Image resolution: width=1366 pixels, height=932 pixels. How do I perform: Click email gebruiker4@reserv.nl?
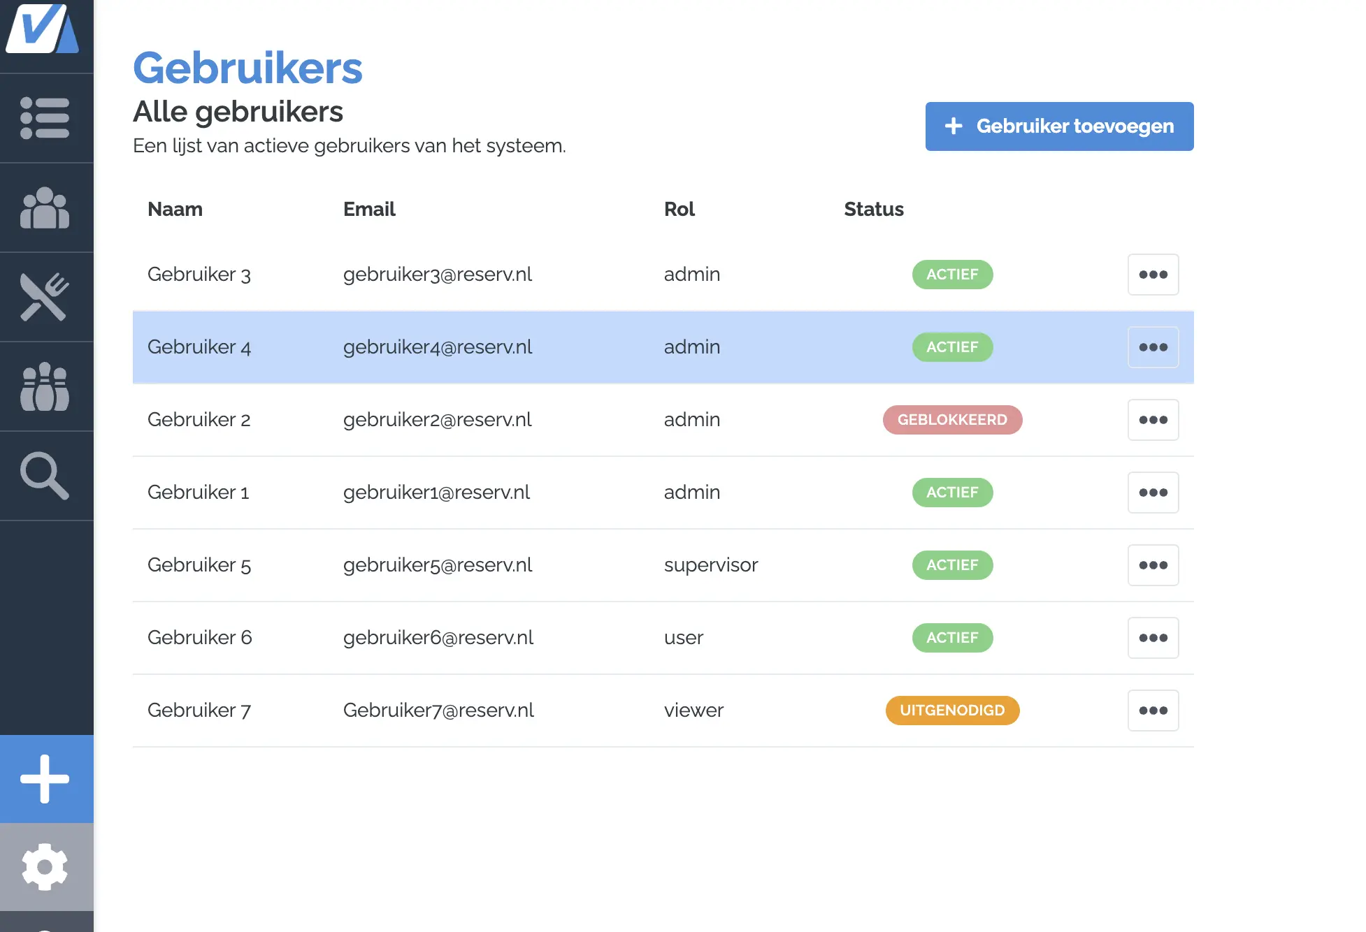pyautogui.click(x=438, y=347)
